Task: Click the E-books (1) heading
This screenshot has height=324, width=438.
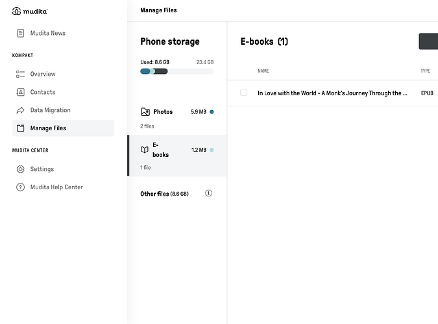Action: [x=264, y=41]
